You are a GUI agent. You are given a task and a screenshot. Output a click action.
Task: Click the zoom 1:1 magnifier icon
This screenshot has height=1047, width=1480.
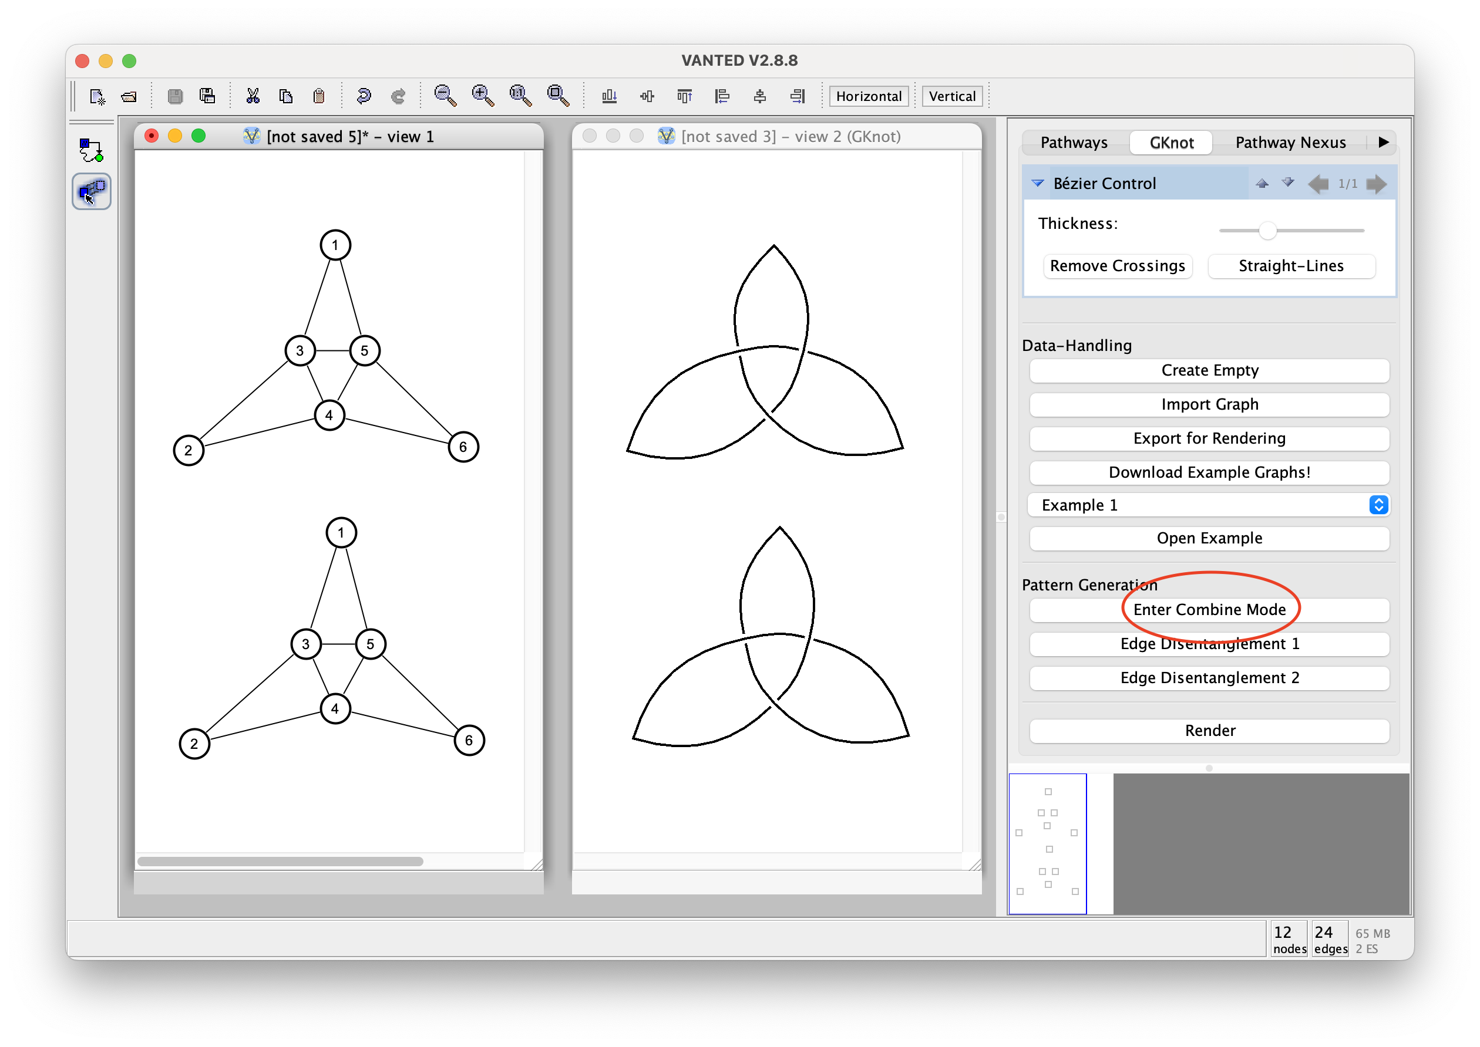(520, 96)
